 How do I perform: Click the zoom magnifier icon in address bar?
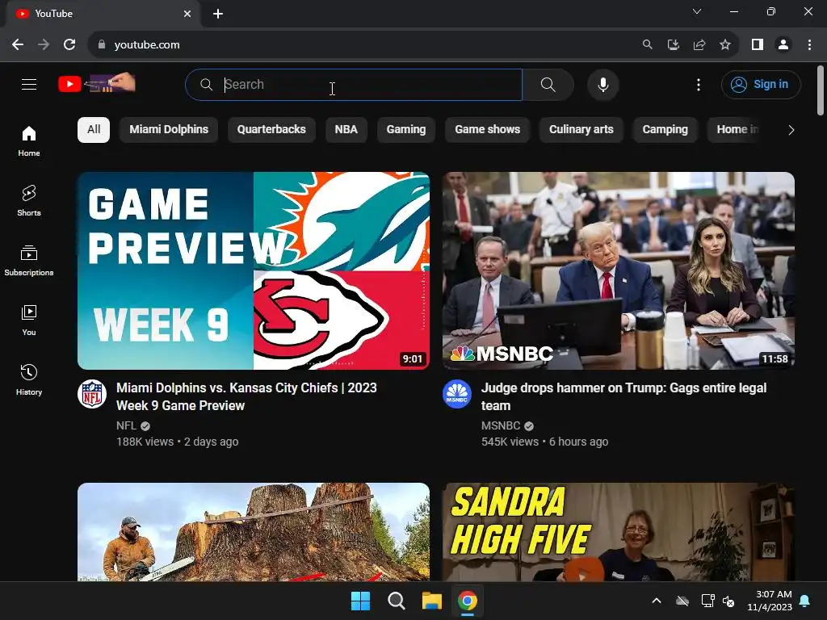pyautogui.click(x=648, y=45)
